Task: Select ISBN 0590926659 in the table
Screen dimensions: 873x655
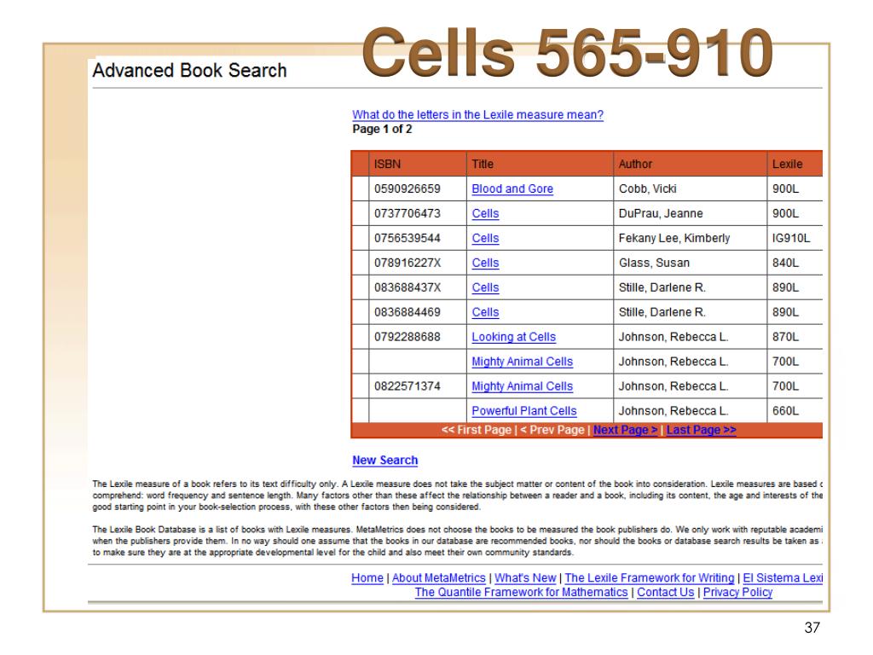Action: coord(407,188)
